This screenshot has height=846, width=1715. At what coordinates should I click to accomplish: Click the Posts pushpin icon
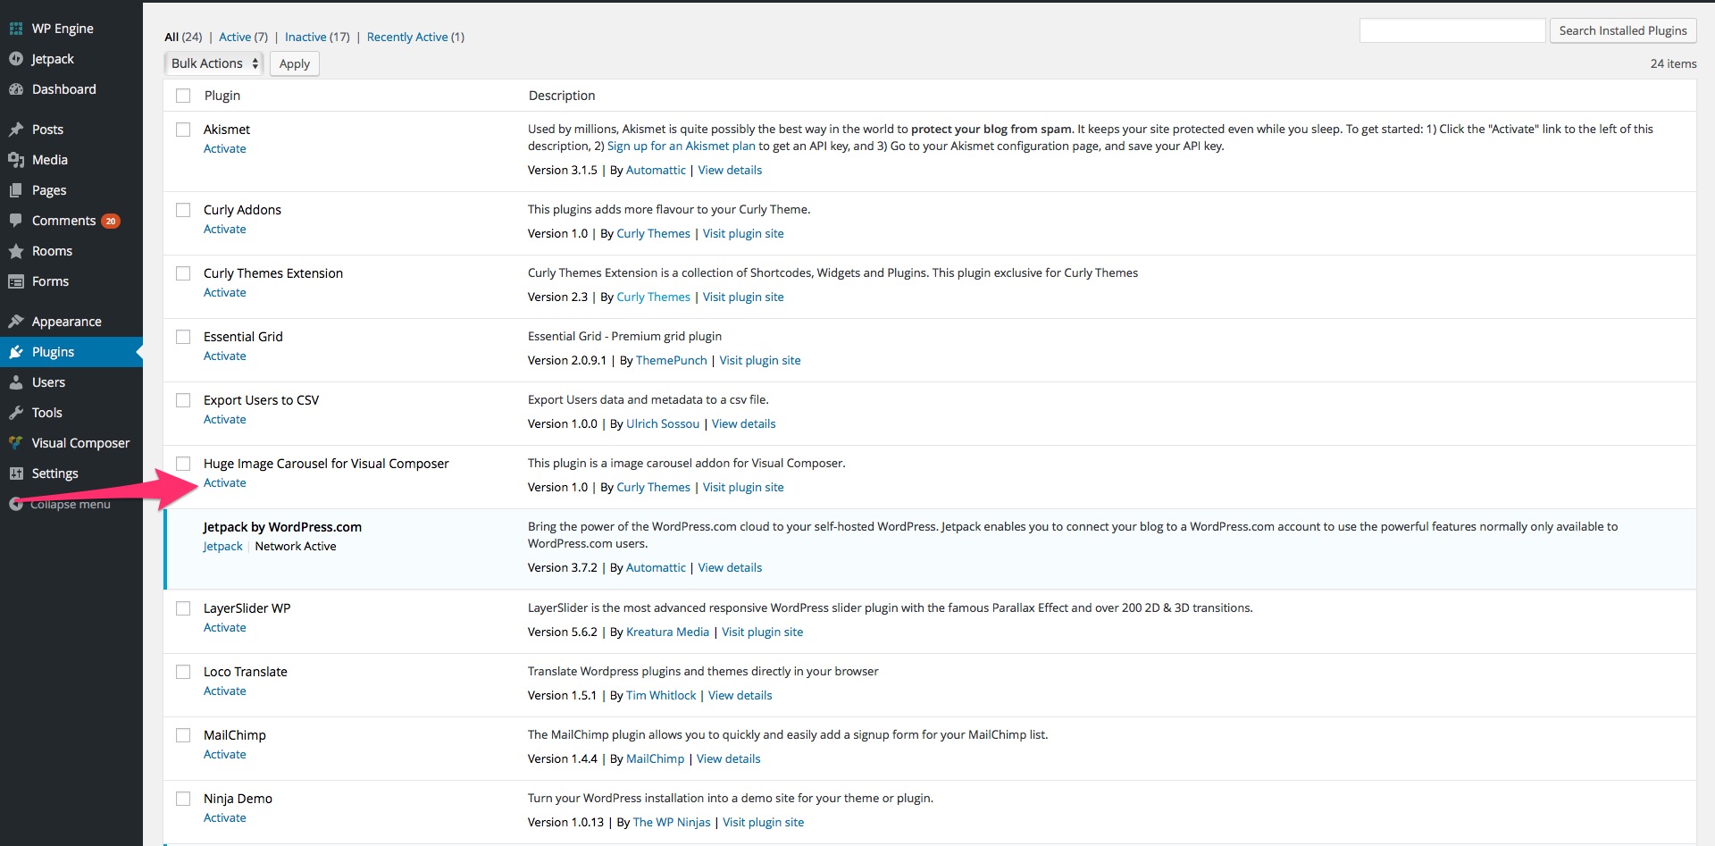pyautogui.click(x=15, y=130)
